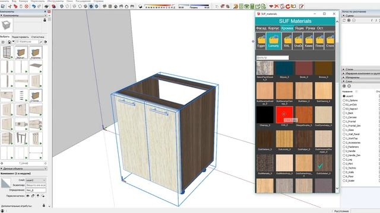
Task: Click the Save icon in the toolbar
Action: pos(2,7)
